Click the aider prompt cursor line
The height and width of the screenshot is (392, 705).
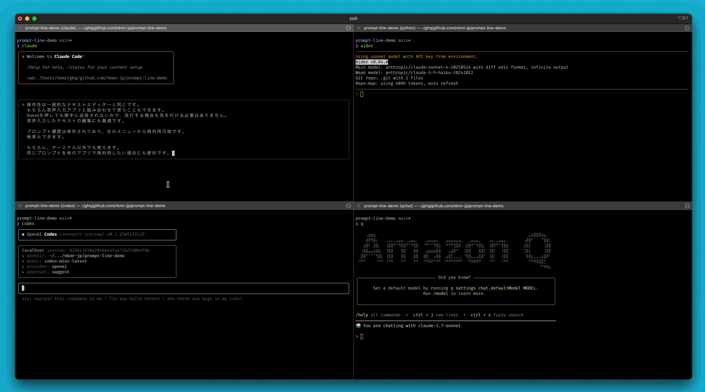click(x=362, y=94)
